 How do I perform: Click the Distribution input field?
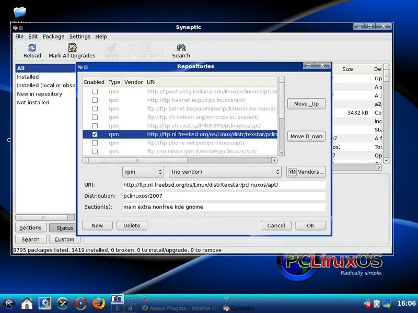(224, 196)
